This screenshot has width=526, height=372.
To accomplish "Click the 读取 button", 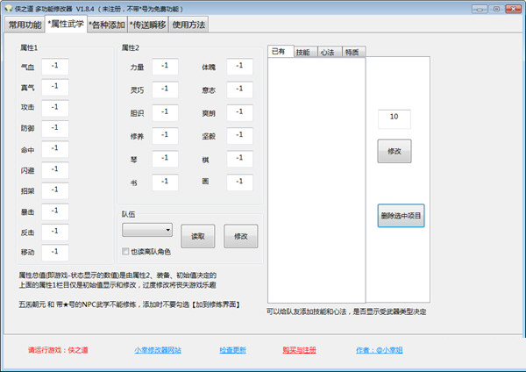I will pos(198,236).
